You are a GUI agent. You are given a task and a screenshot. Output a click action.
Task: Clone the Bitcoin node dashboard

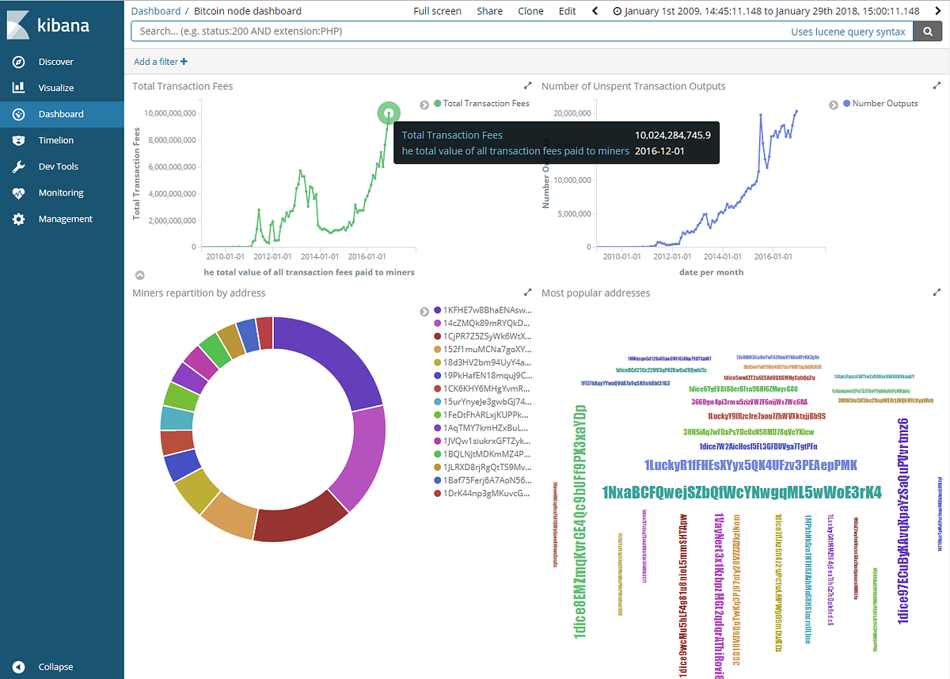tap(530, 10)
